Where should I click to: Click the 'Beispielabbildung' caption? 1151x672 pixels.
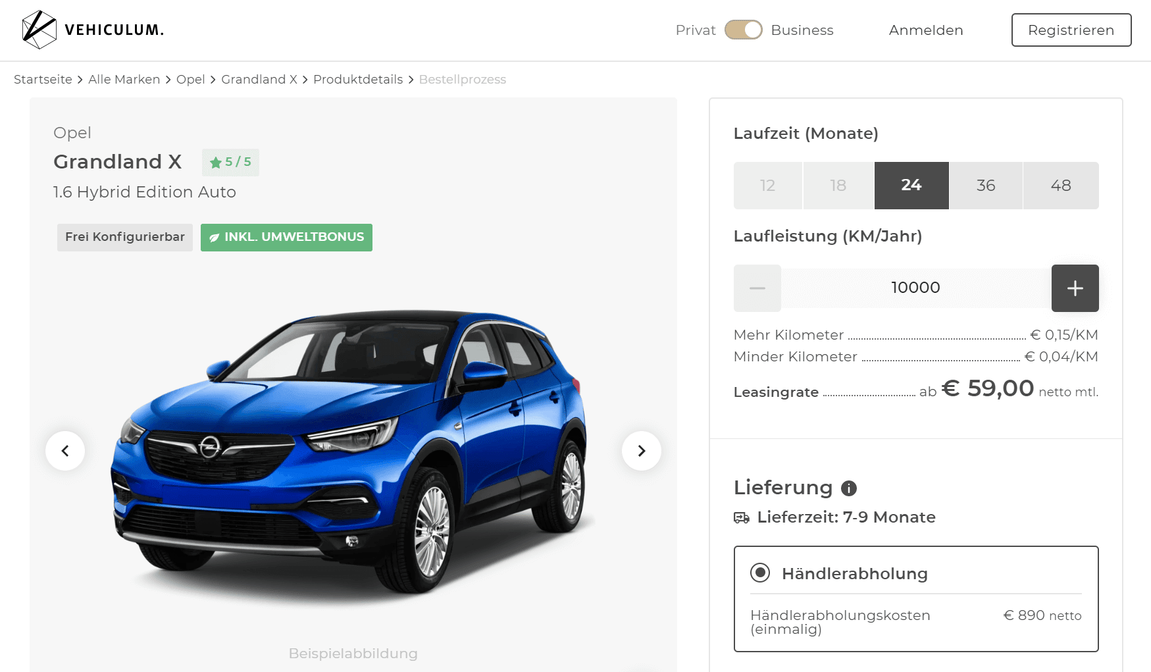point(353,654)
